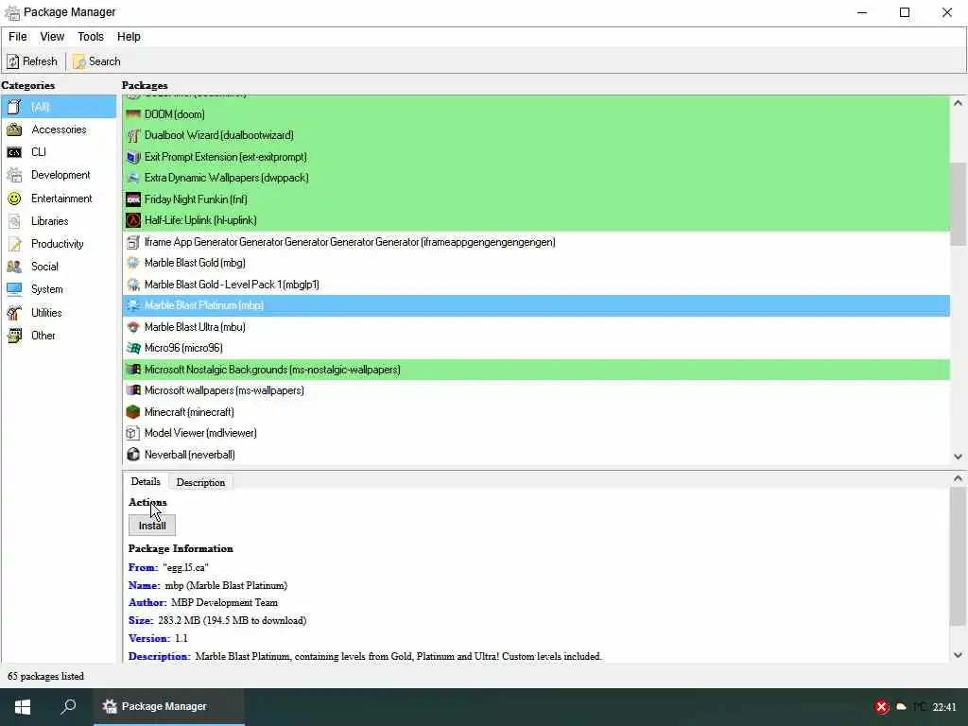968x726 pixels.
Task: Select the Entertainment smiley icon
Action: click(x=14, y=199)
